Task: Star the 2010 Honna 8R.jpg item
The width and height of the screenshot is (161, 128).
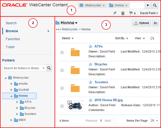Action: click(91, 100)
